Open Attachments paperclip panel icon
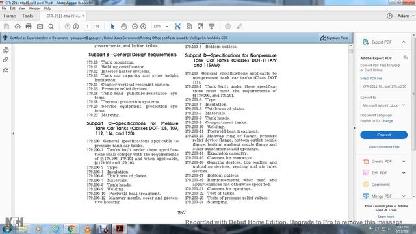416x234 pixels. coord(6,60)
